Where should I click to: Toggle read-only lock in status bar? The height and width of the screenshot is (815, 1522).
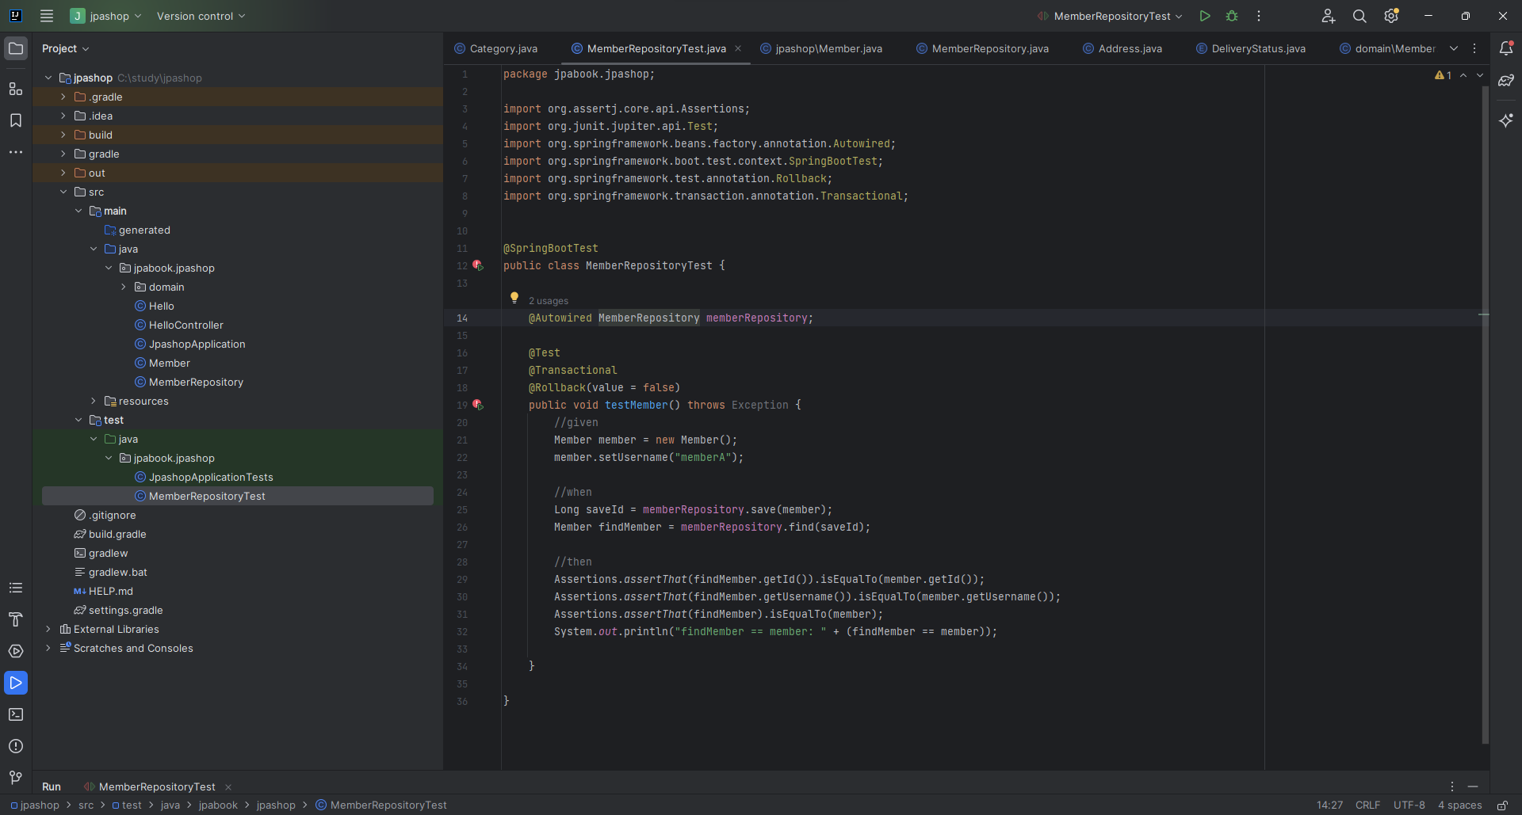[x=1502, y=805]
